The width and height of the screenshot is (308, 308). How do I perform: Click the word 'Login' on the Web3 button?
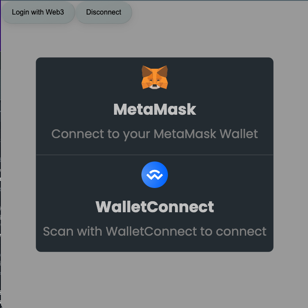[20, 12]
